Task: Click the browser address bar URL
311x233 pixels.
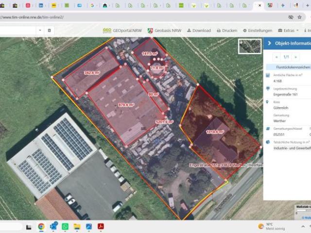Action: coord(32,17)
